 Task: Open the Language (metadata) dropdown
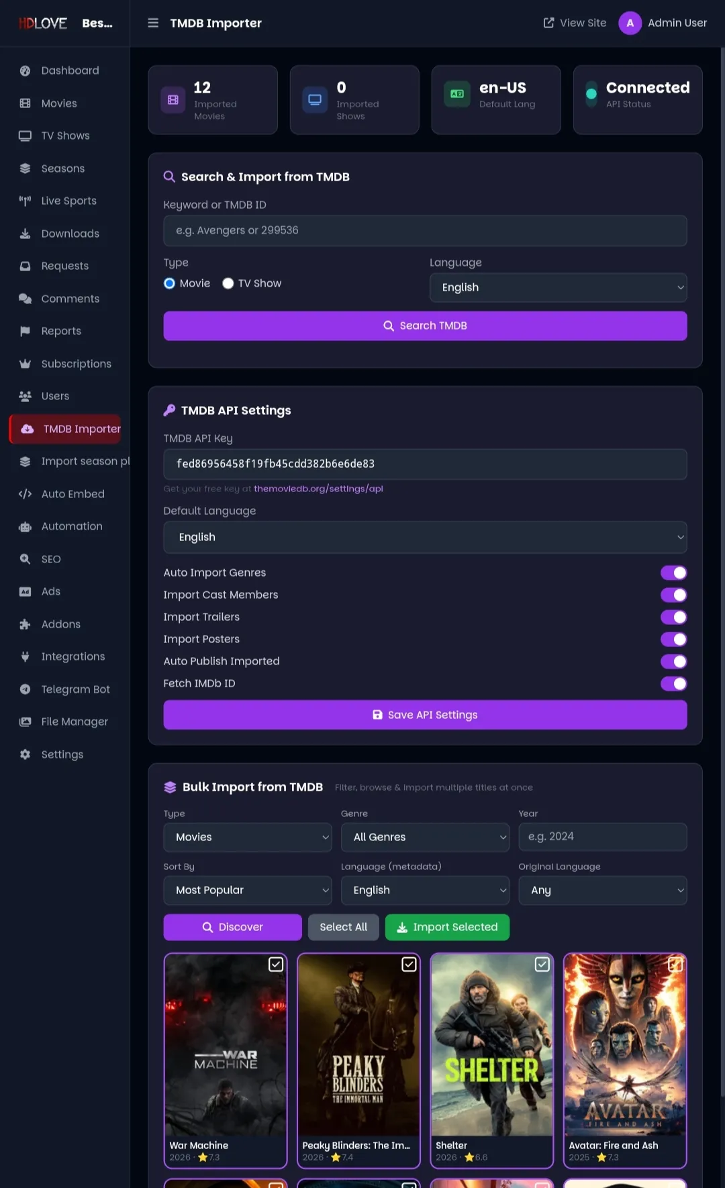click(425, 890)
